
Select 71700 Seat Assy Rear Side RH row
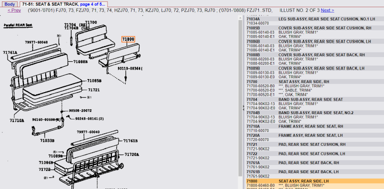(315, 82)
